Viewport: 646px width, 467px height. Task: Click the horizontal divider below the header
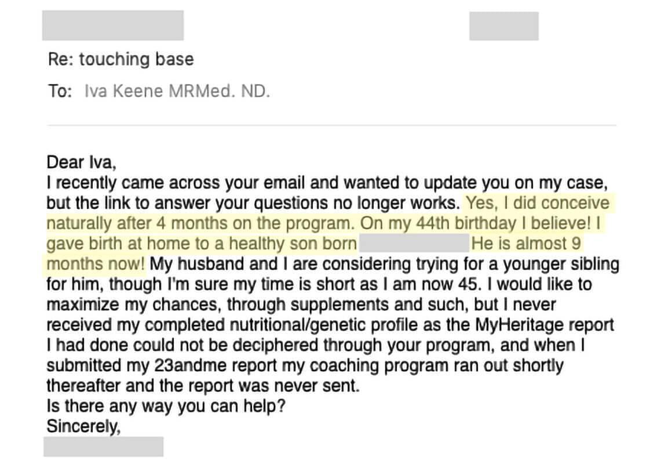click(x=331, y=125)
